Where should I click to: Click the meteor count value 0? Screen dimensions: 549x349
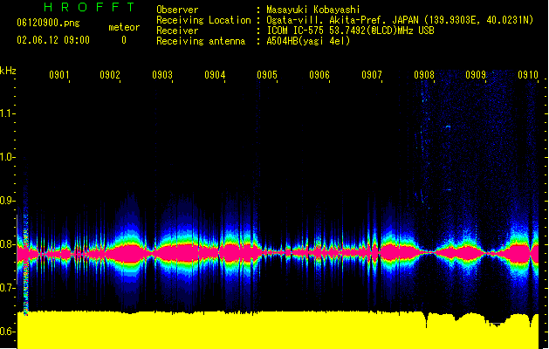pos(124,40)
